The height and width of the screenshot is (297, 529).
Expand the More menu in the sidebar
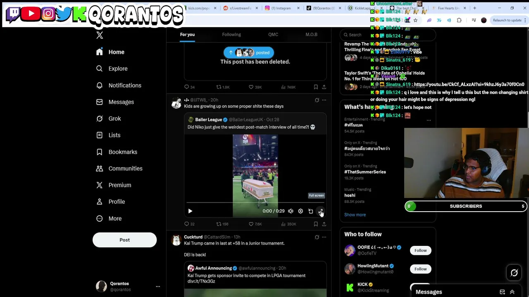click(109, 218)
